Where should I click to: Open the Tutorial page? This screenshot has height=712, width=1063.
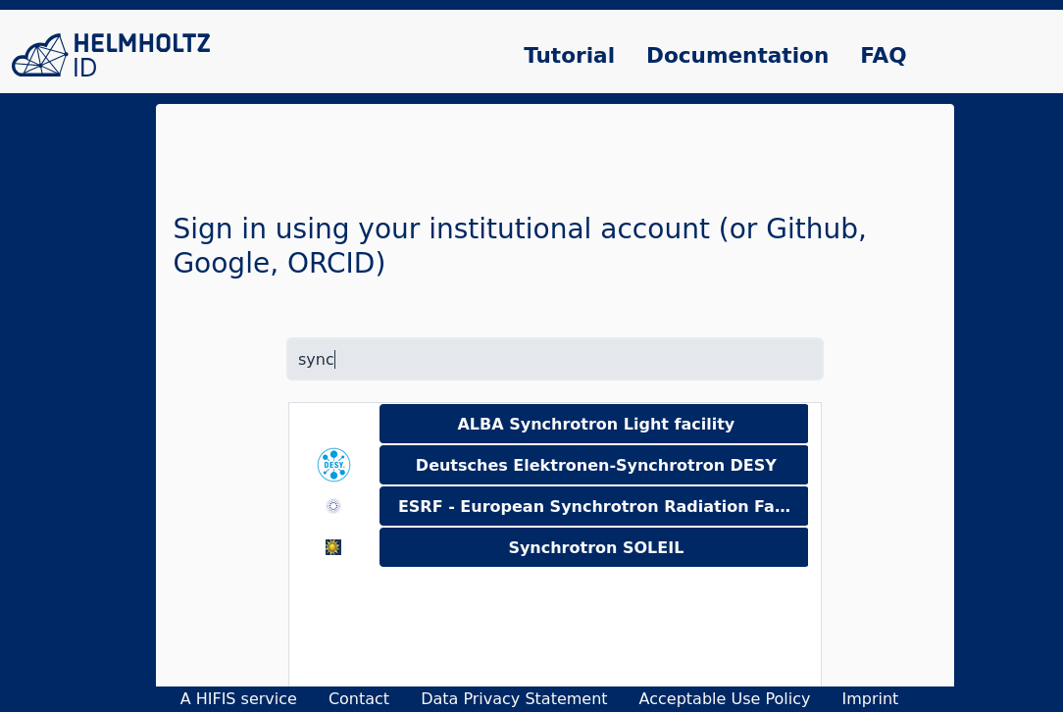click(x=569, y=56)
